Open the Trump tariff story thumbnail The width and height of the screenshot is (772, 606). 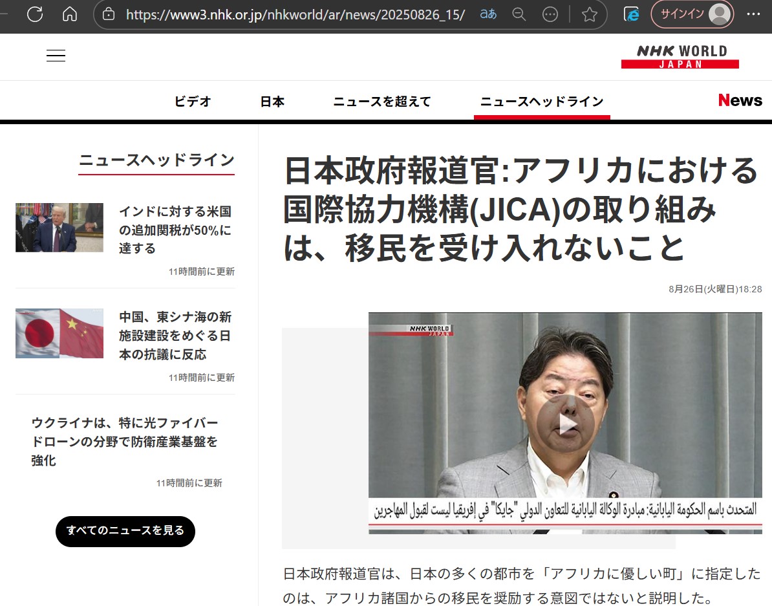click(59, 228)
